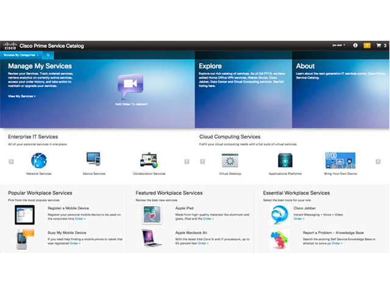The width and height of the screenshot is (390, 292).
Task: Click the Applications Platforms label
Action: pyautogui.click(x=285, y=173)
